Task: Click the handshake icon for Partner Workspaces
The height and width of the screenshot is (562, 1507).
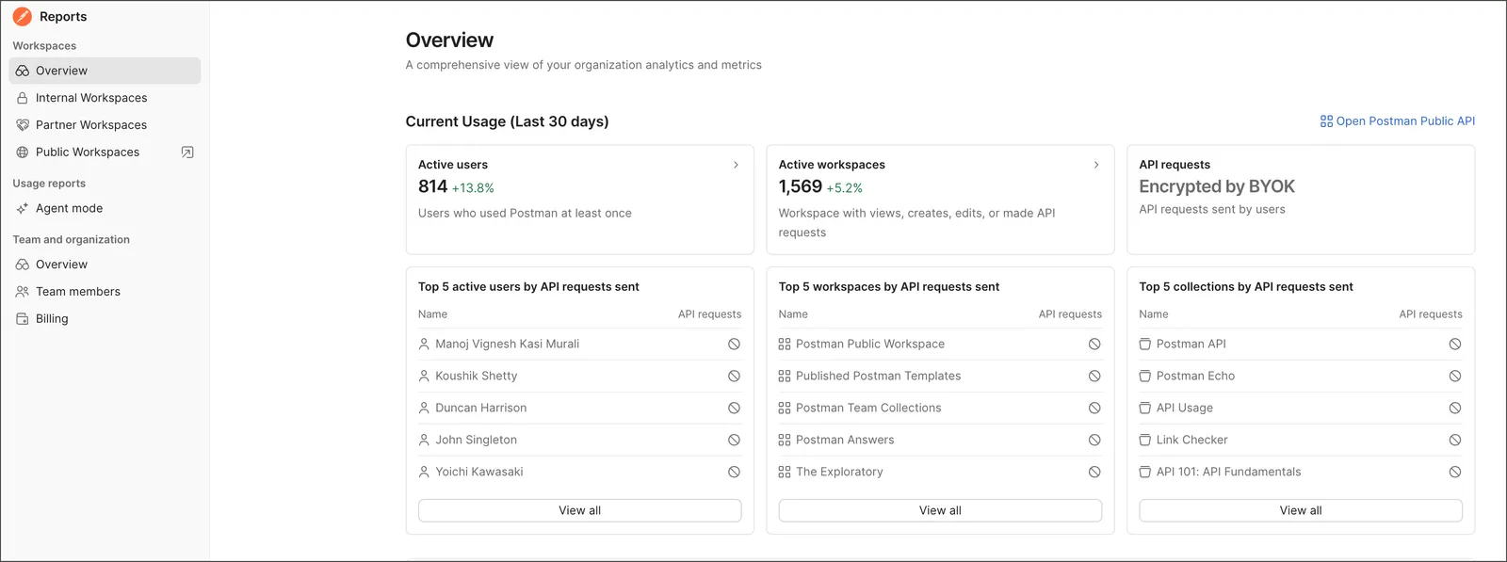Action: click(23, 125)
